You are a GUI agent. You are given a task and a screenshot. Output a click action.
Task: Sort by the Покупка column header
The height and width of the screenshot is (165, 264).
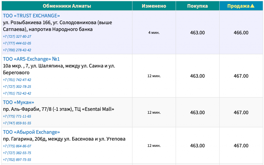coord(197,6)
